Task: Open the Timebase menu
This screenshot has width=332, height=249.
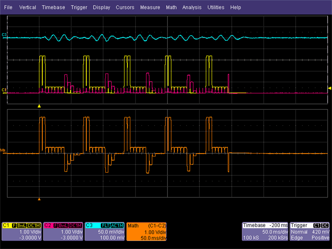Action: (53, 7)
